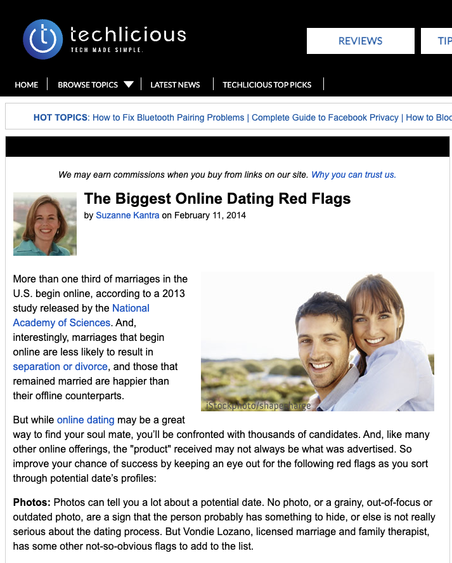
Task: Open the cut-off How to Block hot topic link
Action: pyautogui.click(x=429, y=117)
